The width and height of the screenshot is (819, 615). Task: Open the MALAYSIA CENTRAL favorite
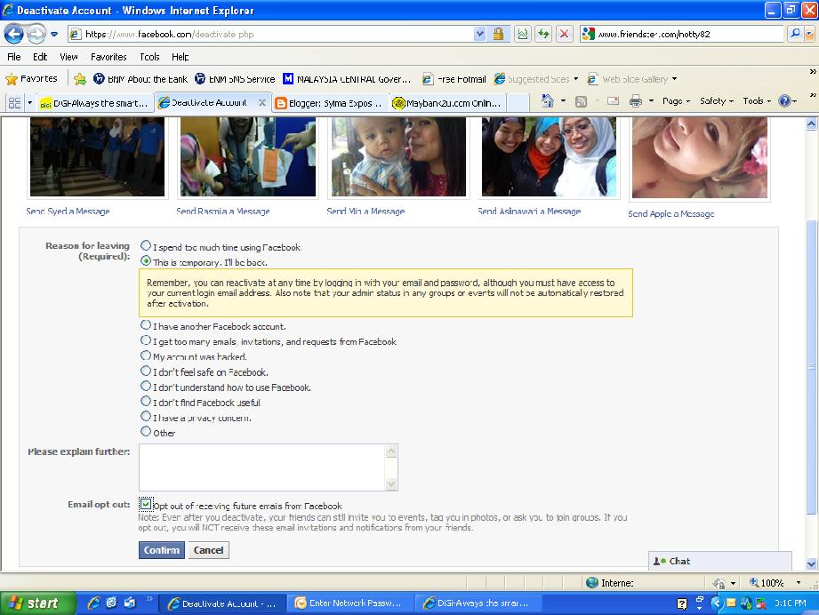[347, 79]
